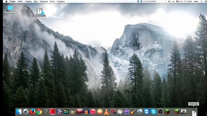
Task: Launch OBS from the Dock
Action: pos(160,112)
